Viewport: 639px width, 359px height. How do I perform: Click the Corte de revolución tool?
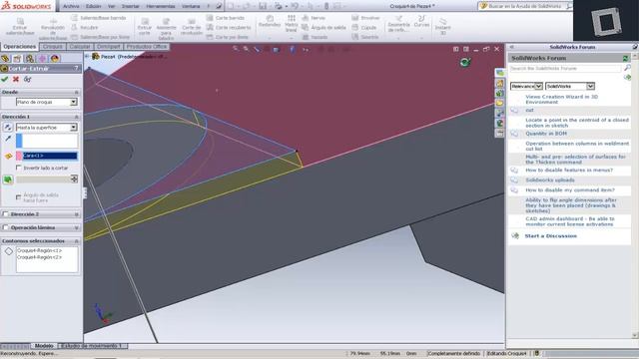[191, 27]
